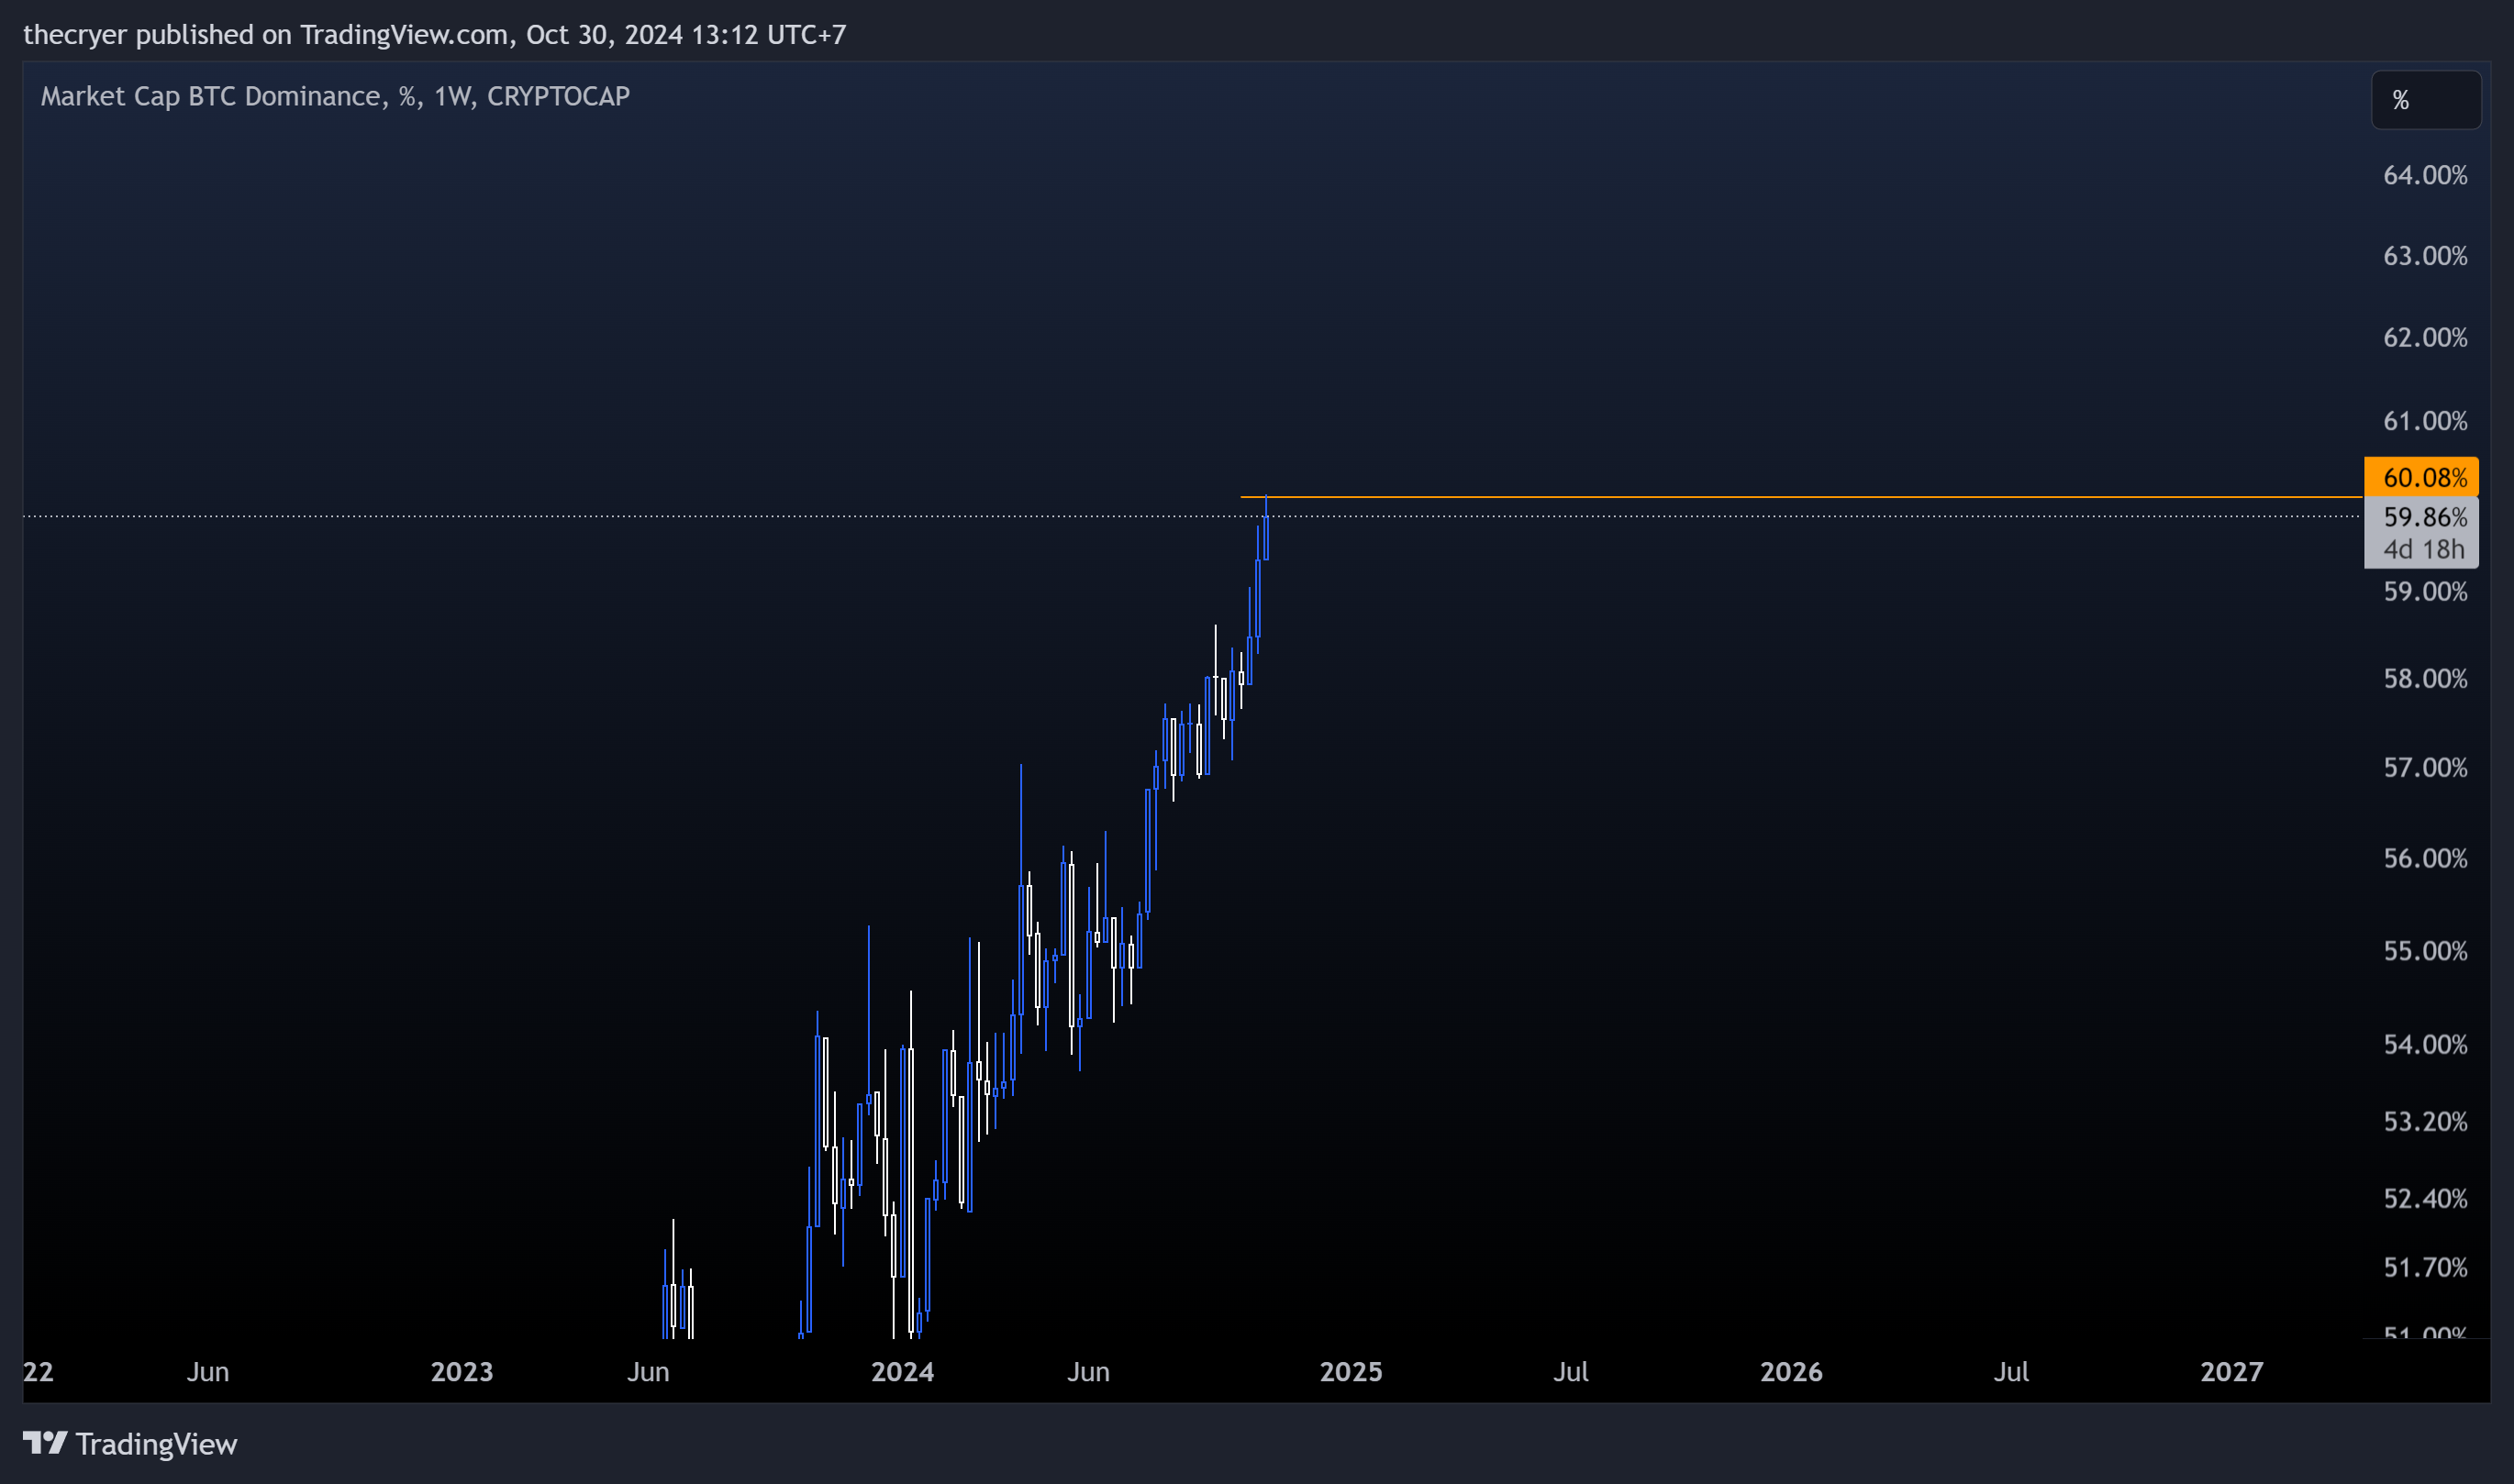The width and height of the screenshot is (2514, 1484).
Task: Click the 51.70% price axis label
Action: point(2425,1268)
